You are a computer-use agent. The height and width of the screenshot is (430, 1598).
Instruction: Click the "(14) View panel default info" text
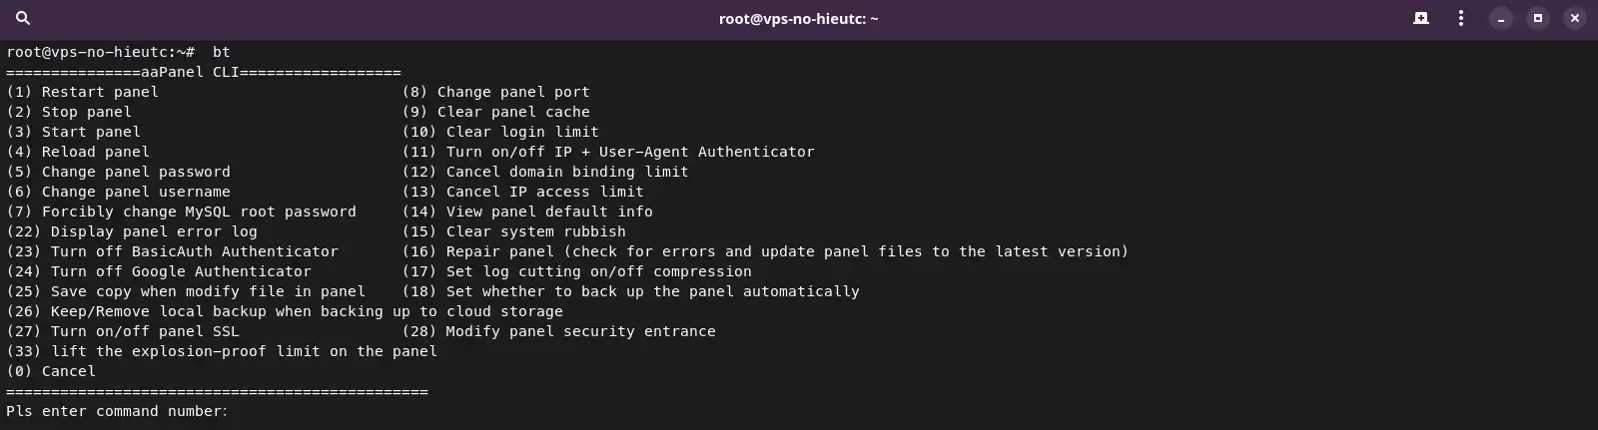tap(527, 212)
